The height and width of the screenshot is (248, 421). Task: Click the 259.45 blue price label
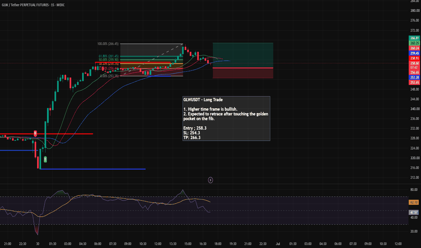414,53
